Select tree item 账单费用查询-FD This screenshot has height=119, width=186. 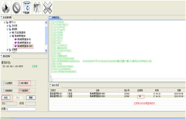(x=24, y=39)
